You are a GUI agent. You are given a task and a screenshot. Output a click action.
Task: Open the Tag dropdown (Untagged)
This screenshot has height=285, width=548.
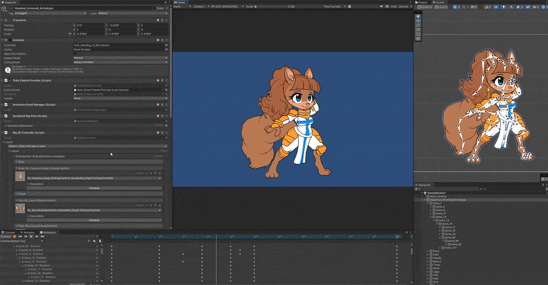click(50, 13)
